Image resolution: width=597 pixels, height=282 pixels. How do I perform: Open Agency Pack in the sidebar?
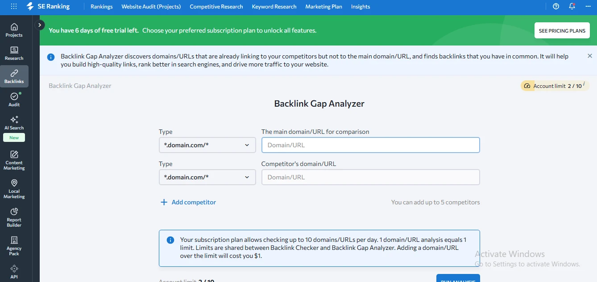click(14, 246)
